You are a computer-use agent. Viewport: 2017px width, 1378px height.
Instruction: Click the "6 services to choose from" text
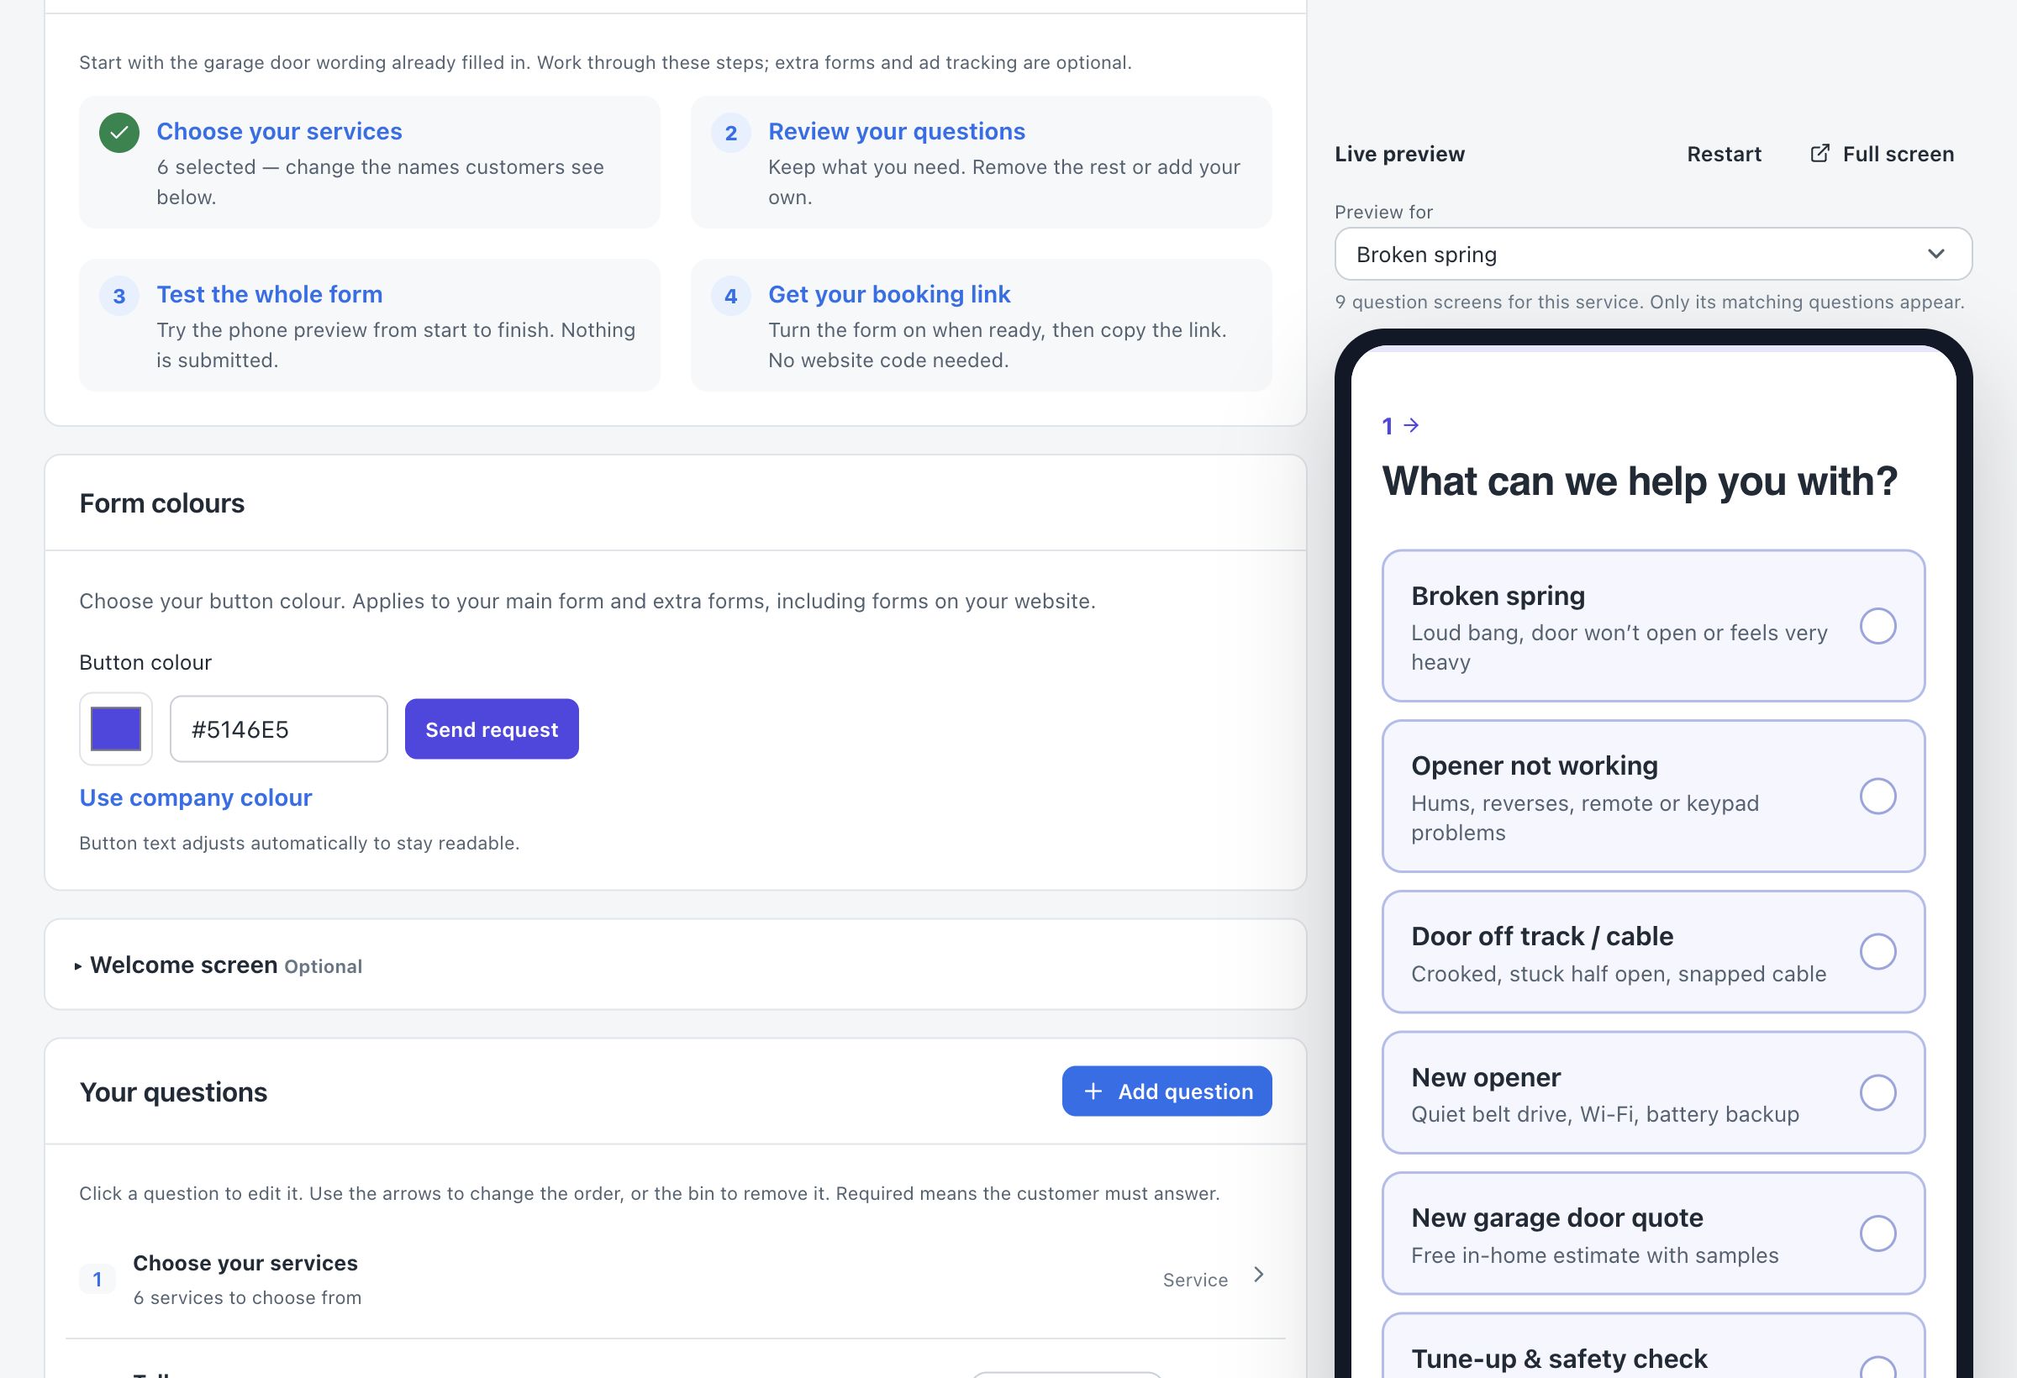247,1297
